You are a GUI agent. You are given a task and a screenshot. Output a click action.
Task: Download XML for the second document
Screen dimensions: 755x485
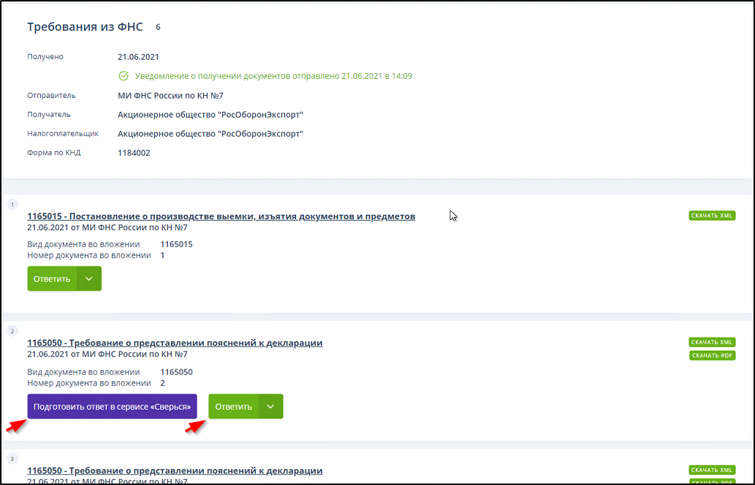click(712, 342)
